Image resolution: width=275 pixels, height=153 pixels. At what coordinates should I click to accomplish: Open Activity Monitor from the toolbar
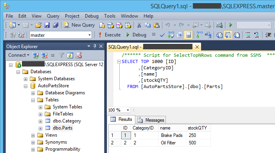tap(219, 25)
